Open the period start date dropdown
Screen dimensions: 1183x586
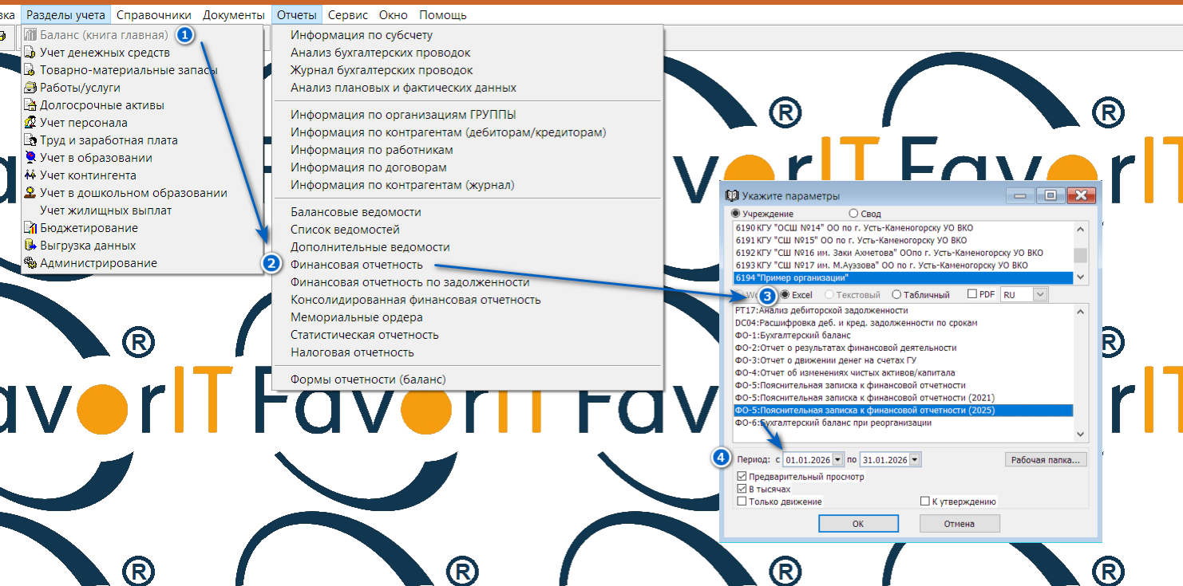pyautogui.click(x=837, y=459)
